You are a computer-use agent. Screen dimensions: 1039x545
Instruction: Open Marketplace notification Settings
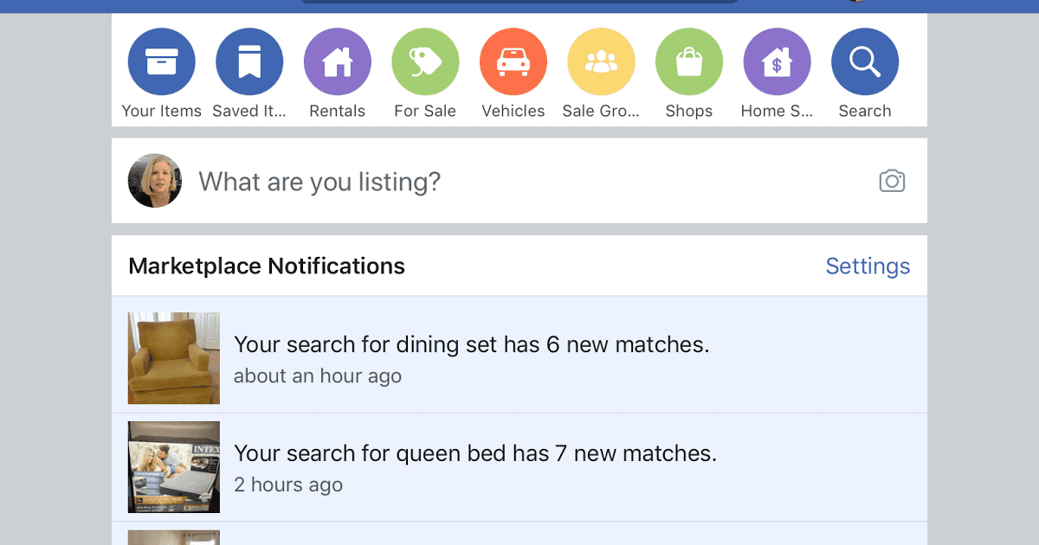click(x=868, y=266)
